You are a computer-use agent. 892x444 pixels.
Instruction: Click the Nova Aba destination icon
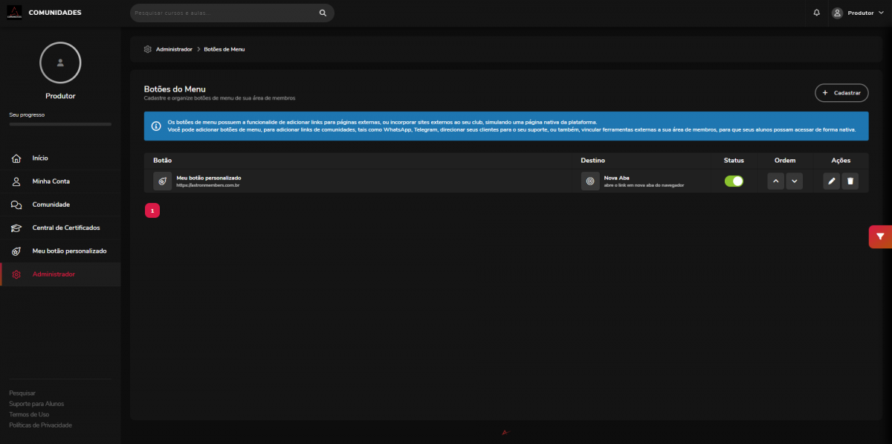590,181
